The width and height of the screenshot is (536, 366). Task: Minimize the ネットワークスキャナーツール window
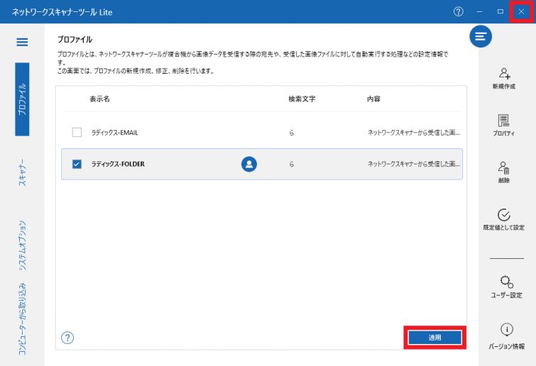[x=479, y=11]
